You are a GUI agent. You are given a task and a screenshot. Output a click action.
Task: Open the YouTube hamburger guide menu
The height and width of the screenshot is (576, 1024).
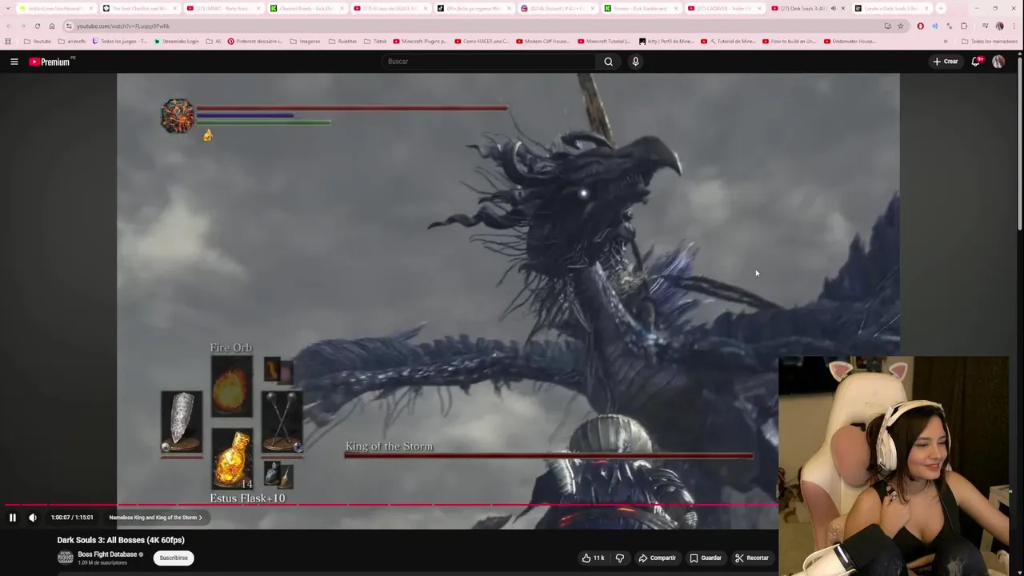coord(14,62)
